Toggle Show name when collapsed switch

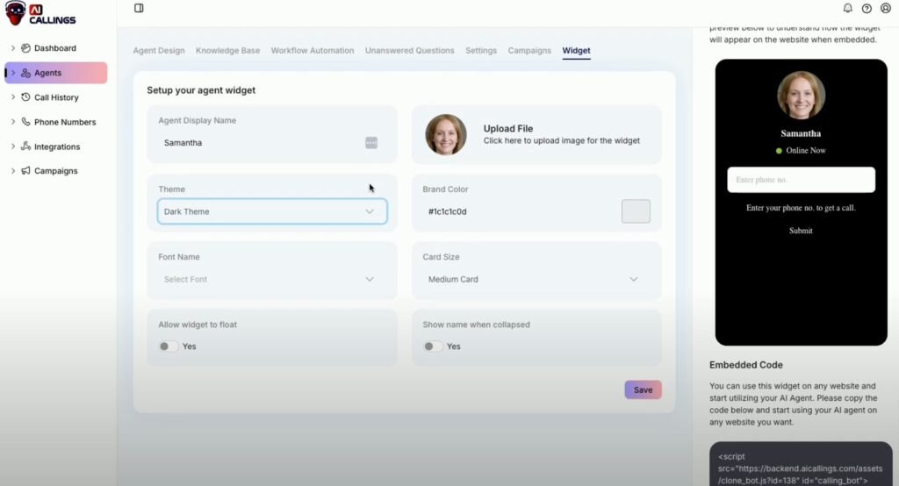[433, 347]
